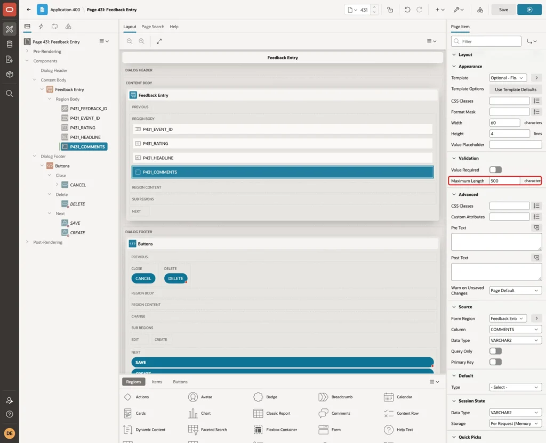The height and width of the screenshot is (443, 546).
Task: Zoom out the layout view
Action: (130, 42)
